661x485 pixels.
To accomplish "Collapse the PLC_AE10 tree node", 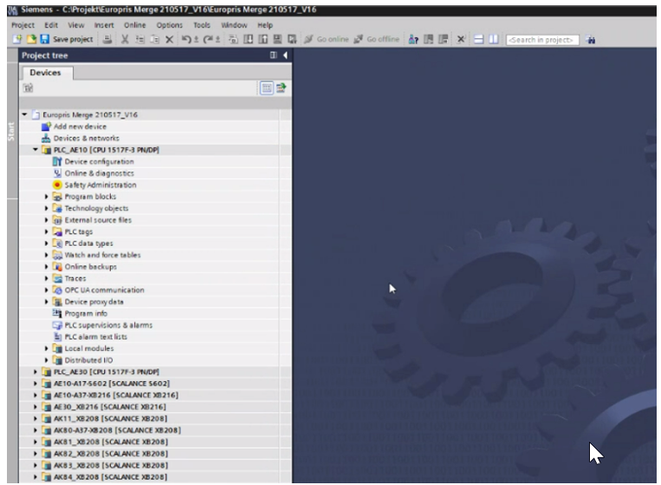I will [36, 150].
